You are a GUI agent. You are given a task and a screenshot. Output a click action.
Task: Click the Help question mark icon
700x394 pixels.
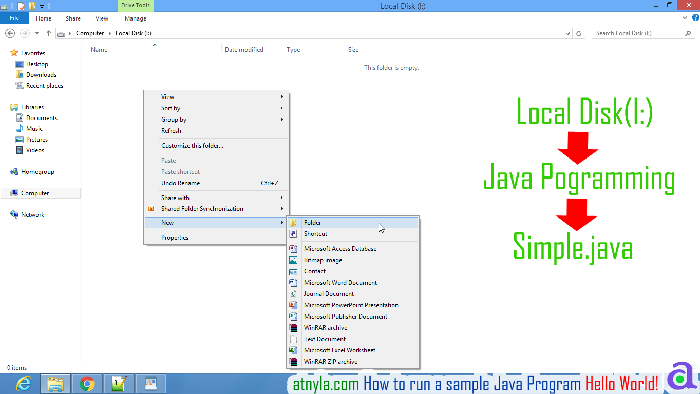click(696, 17)
